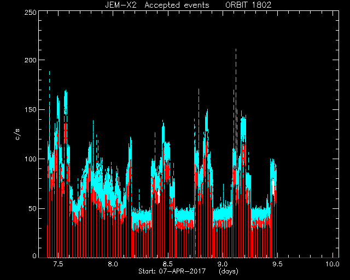The width and height of the screenshot is (350, 280).
Task: Click the y-axis label 'c/s'
Action: tap(17, 134)
